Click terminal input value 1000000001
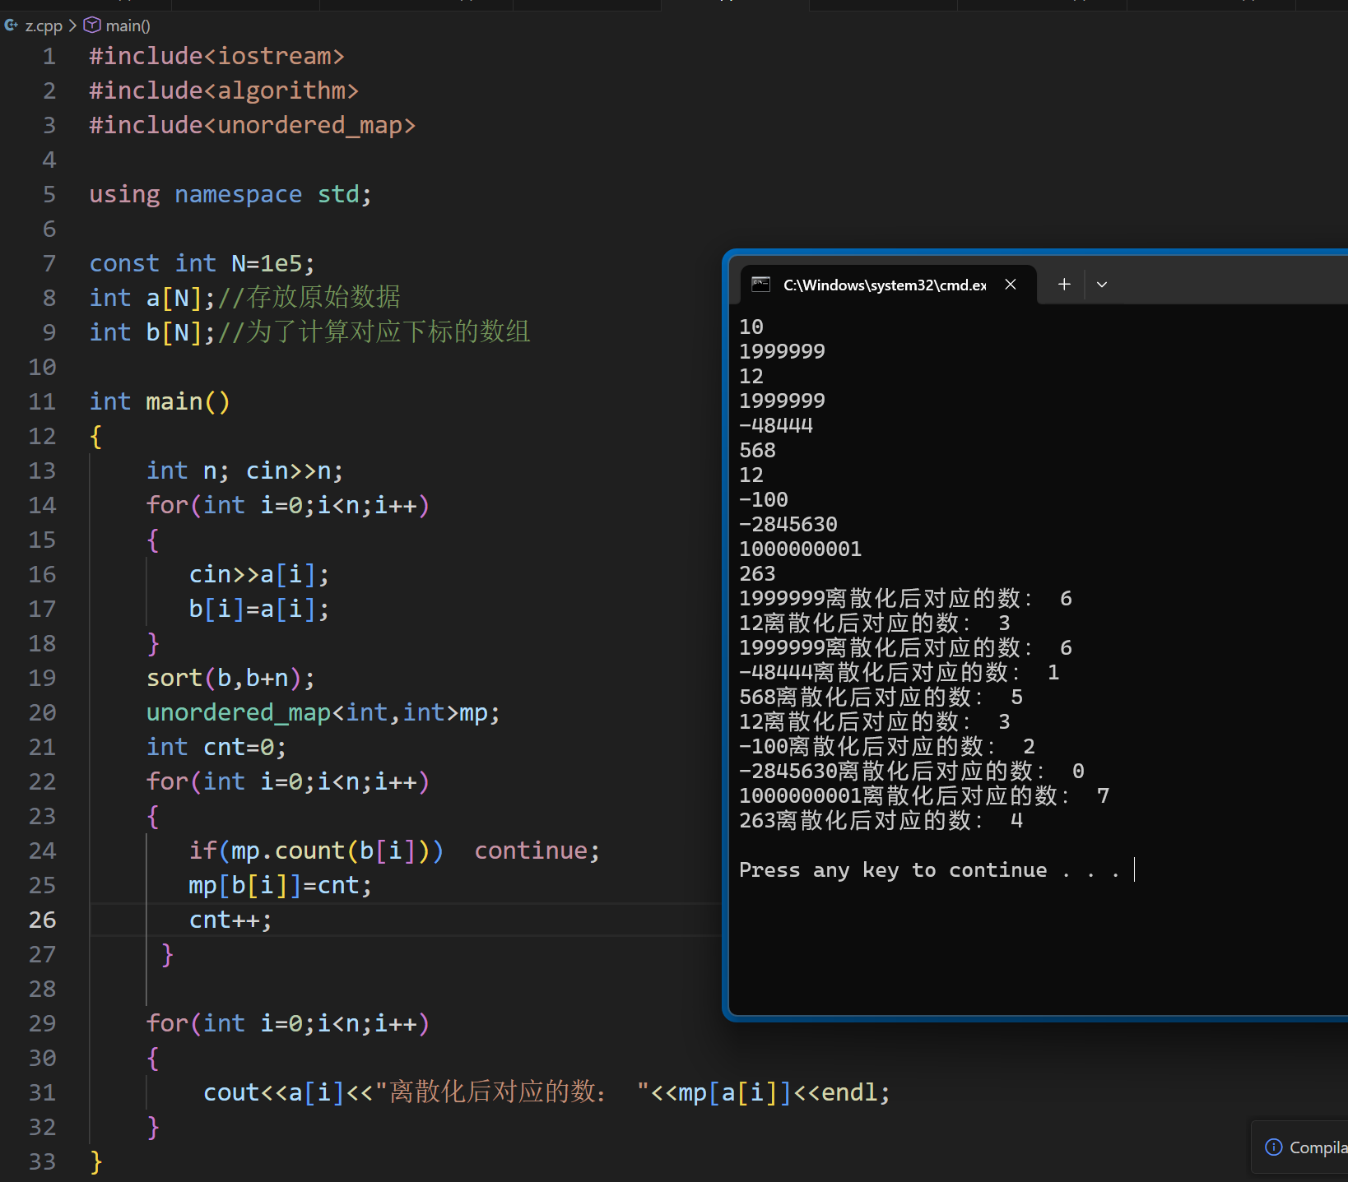The image size is (1348, 1182). pyautogui.click(x=800, y=549)
